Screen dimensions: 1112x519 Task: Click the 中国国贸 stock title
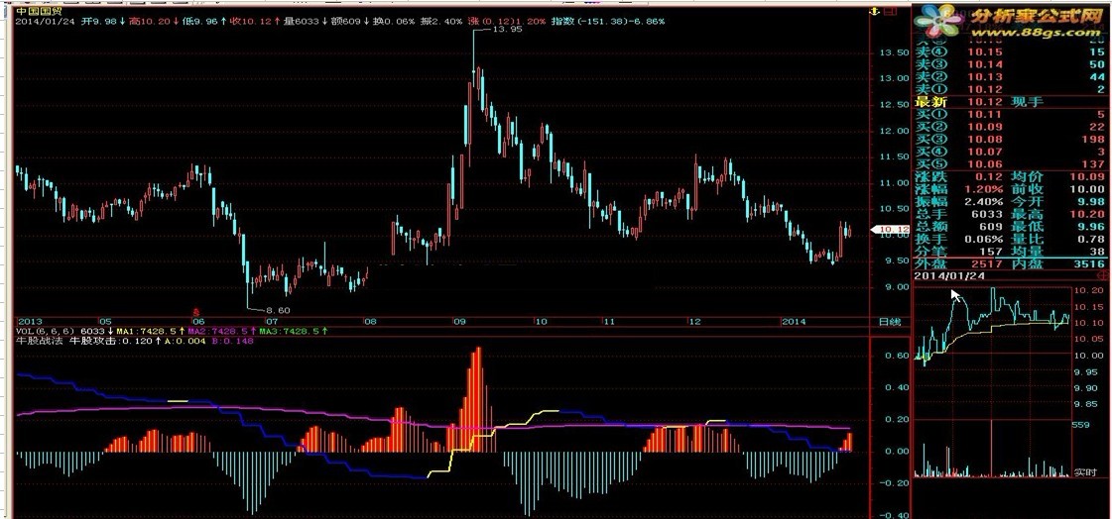pyautogui.click(x=36, y=10)
